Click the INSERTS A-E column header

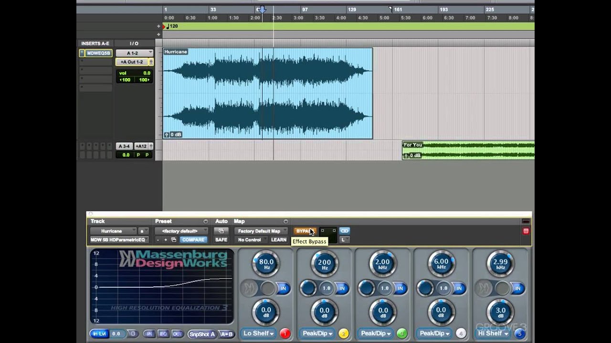pyautogui.click(x=95, y=43)
